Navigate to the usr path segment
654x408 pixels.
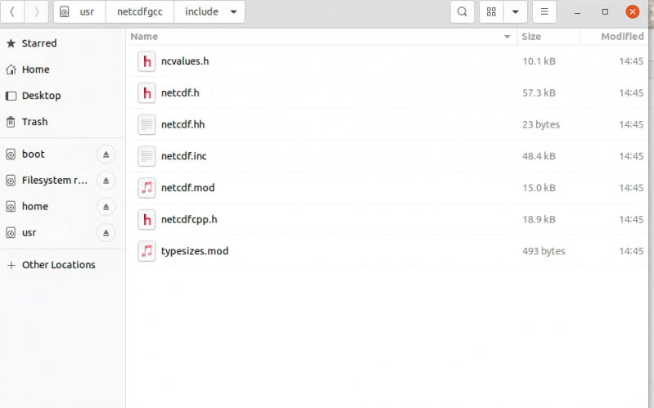click(87, 12)
